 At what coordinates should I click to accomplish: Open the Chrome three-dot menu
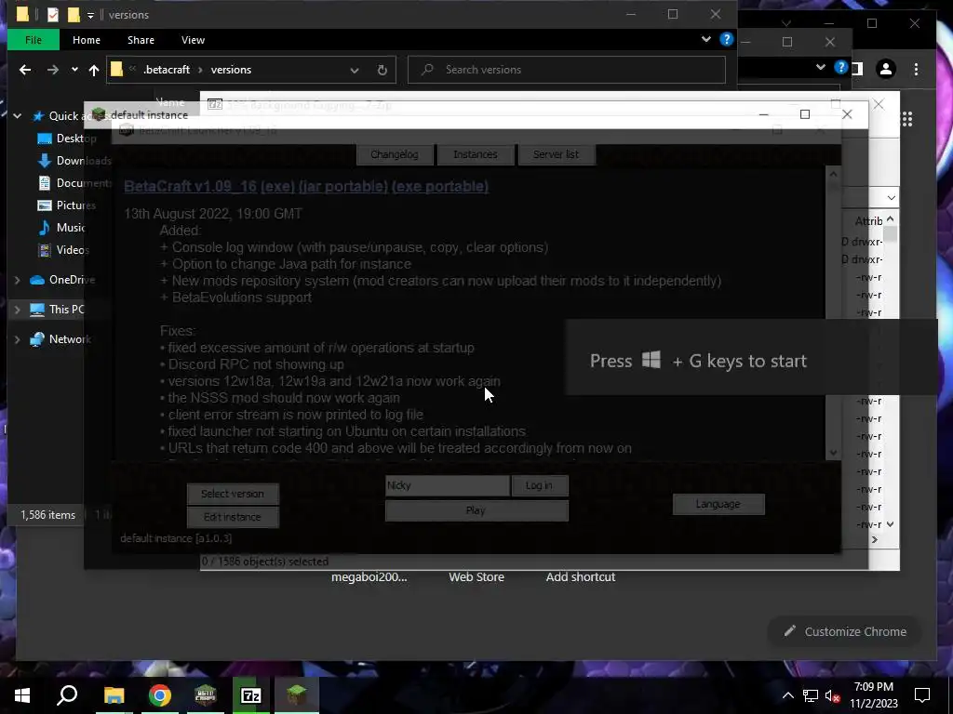click(916, 69)
